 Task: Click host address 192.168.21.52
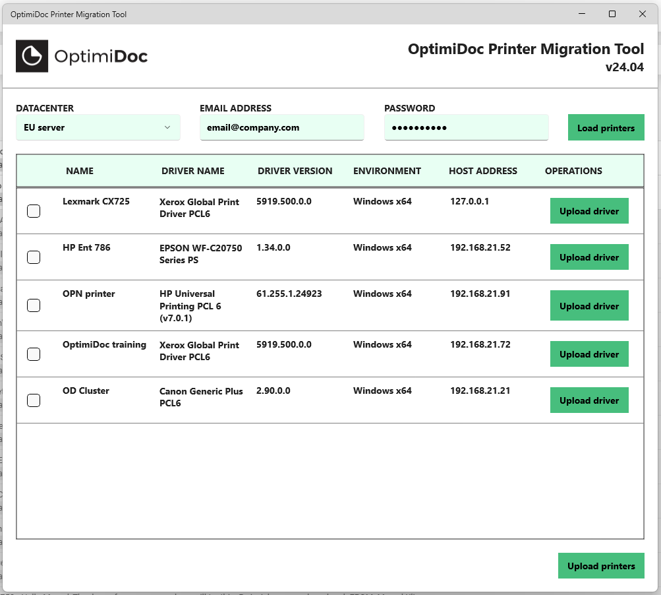(x=480, y=247)
